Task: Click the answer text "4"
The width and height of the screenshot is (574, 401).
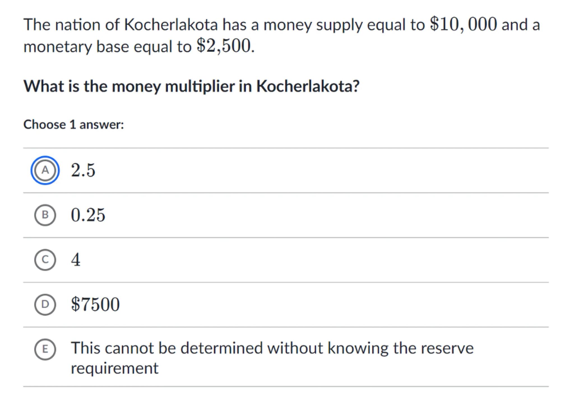Action: pyautogui.click(x=76, y=260)
